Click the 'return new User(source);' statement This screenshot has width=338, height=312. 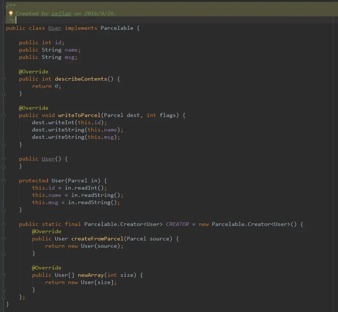tap(84, 246)
